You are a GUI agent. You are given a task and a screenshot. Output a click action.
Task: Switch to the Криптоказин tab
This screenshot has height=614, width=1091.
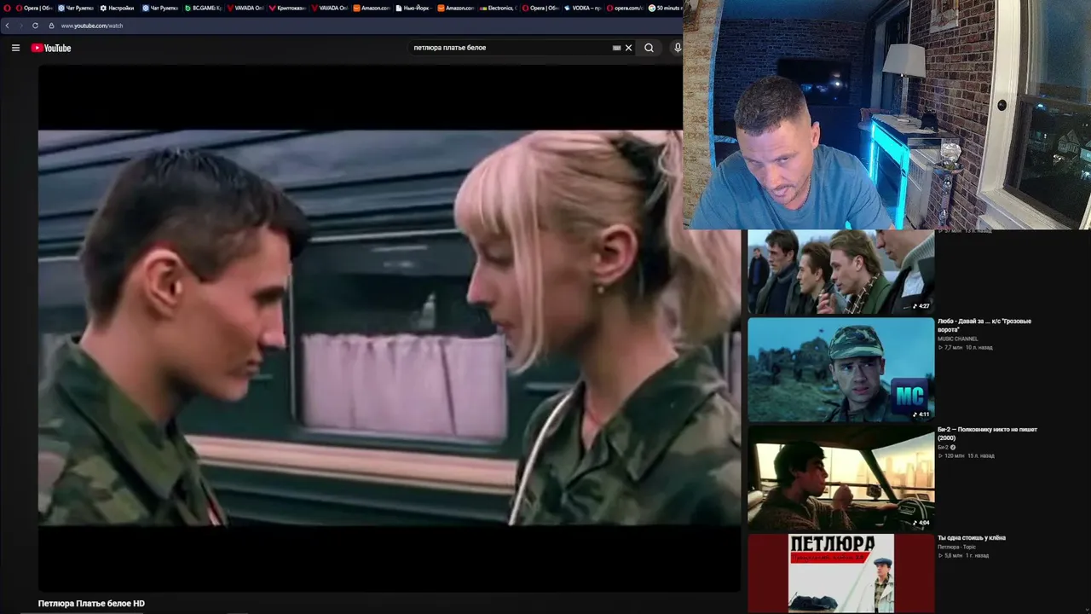click(x=287, y=8)
